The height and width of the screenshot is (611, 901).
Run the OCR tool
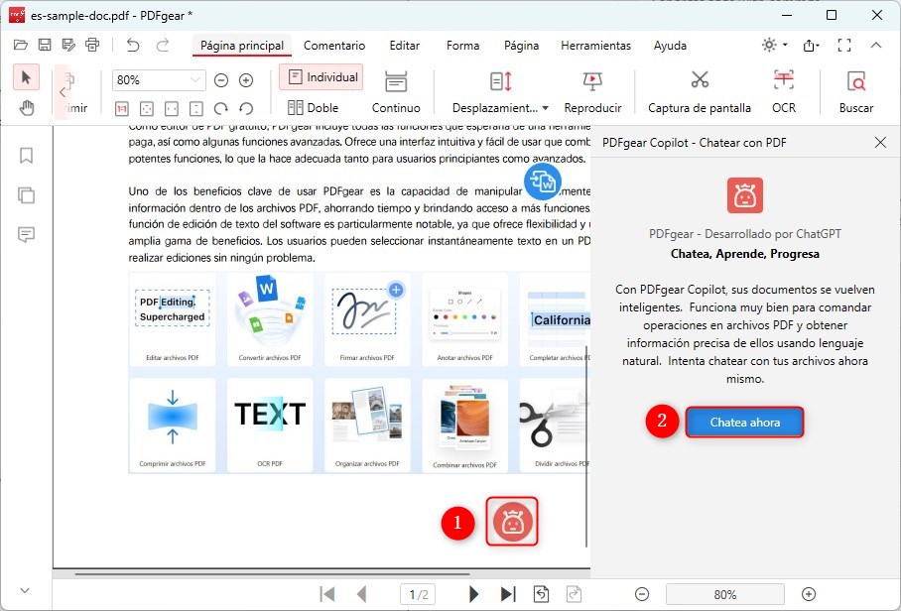784,92
